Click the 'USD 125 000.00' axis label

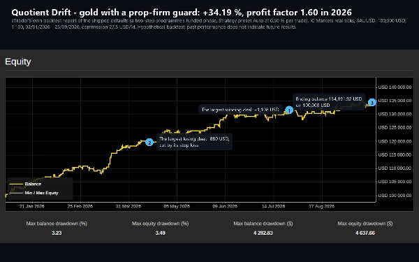pos(395,128)
